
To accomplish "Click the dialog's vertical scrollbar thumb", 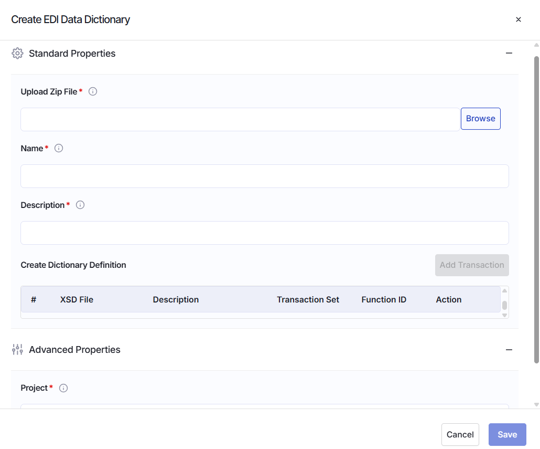I will 536,210.
